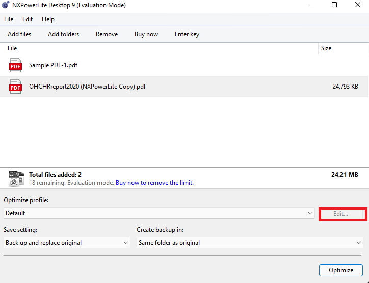Click the Edit... profile button

pos(341,214)
